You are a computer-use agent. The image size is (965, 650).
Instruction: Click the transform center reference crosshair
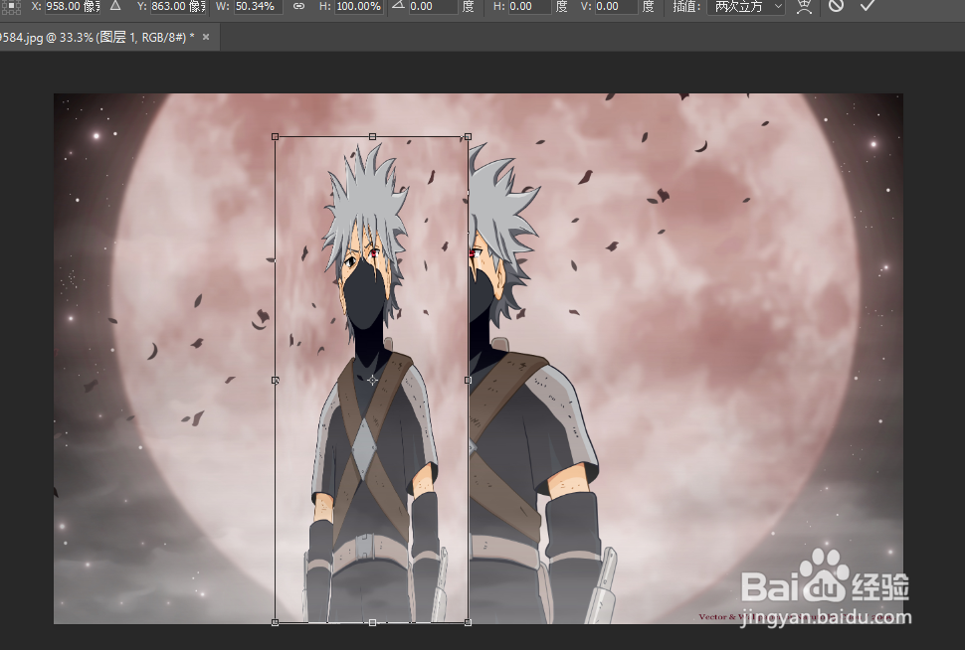372,380
